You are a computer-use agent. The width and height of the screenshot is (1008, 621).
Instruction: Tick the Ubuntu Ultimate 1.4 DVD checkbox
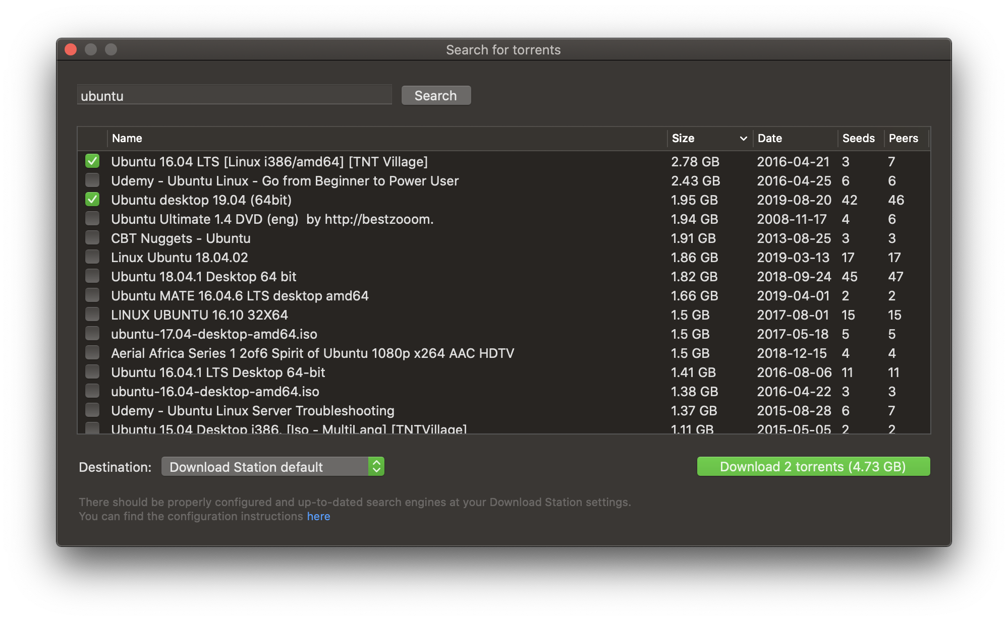click(92, 219)
